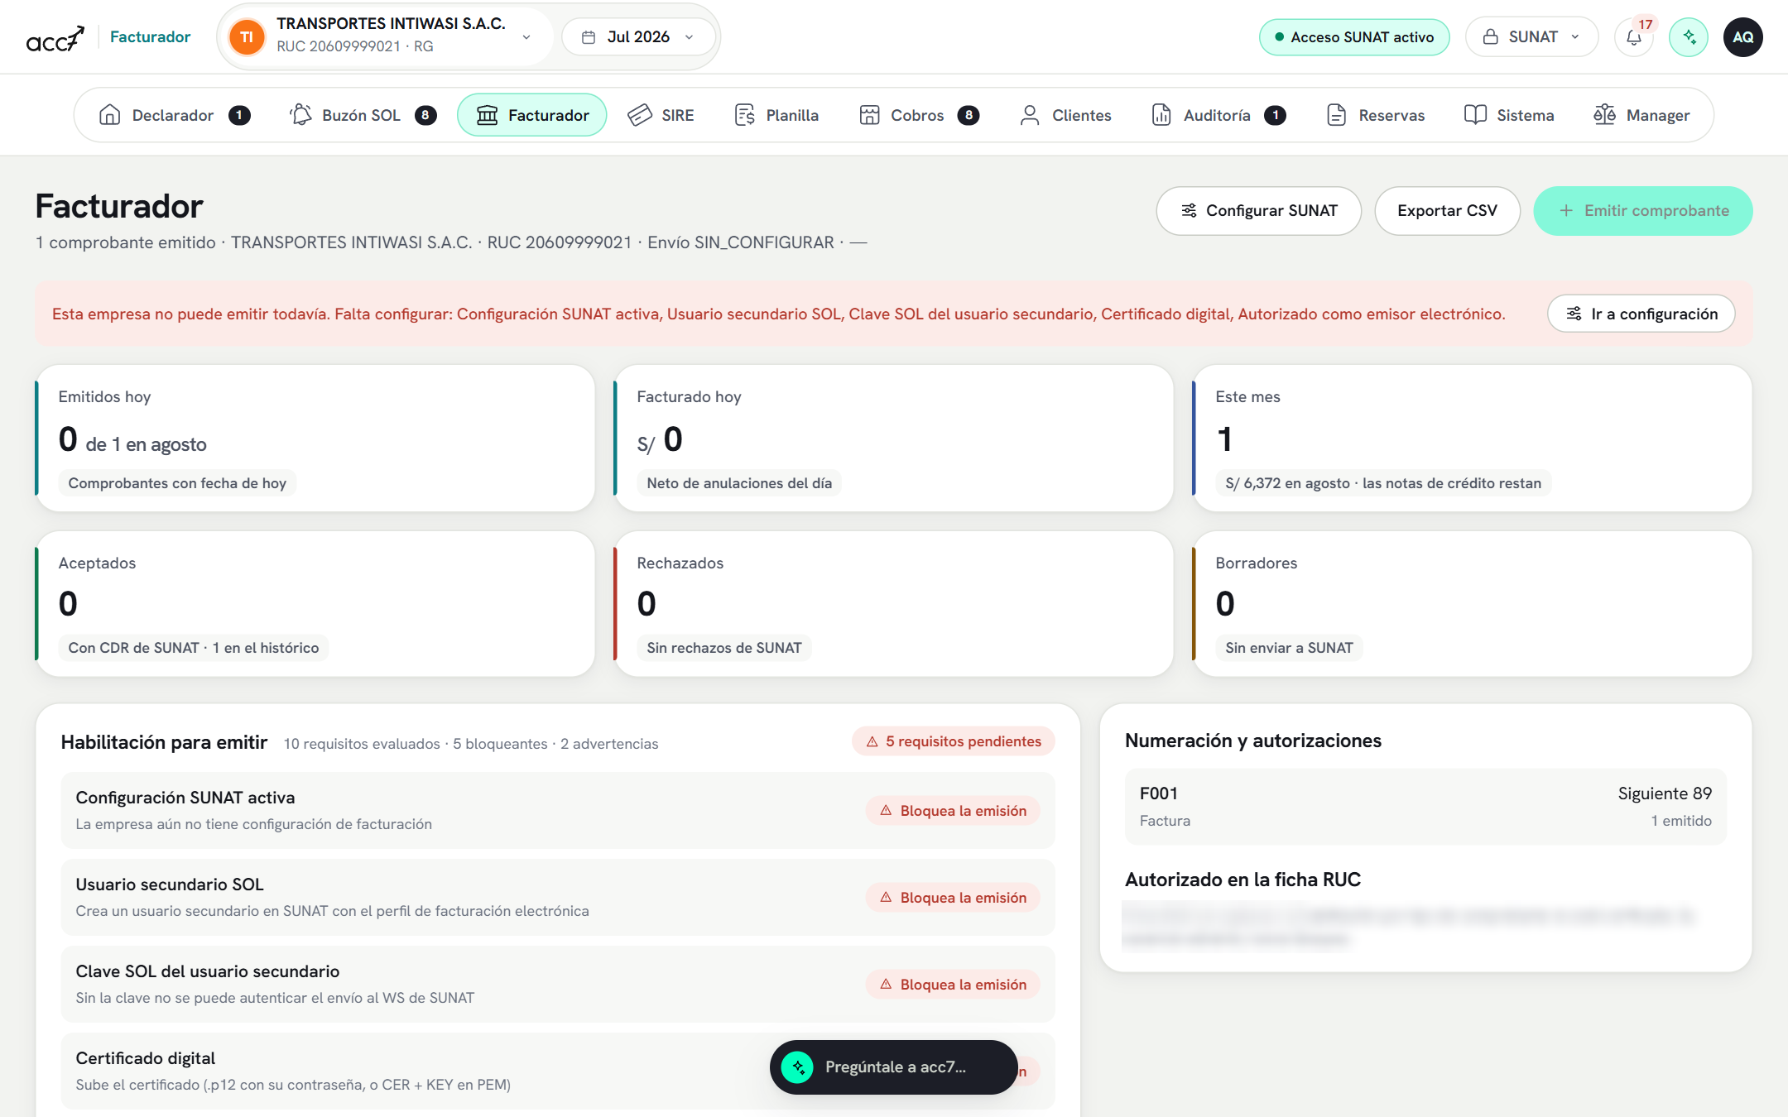Go to the SIRE tab

[x=661, y=115]
